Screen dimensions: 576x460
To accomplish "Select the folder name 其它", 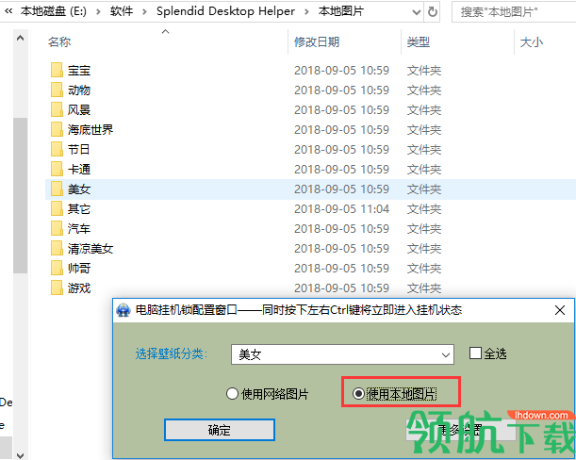I will coord(79,209).
